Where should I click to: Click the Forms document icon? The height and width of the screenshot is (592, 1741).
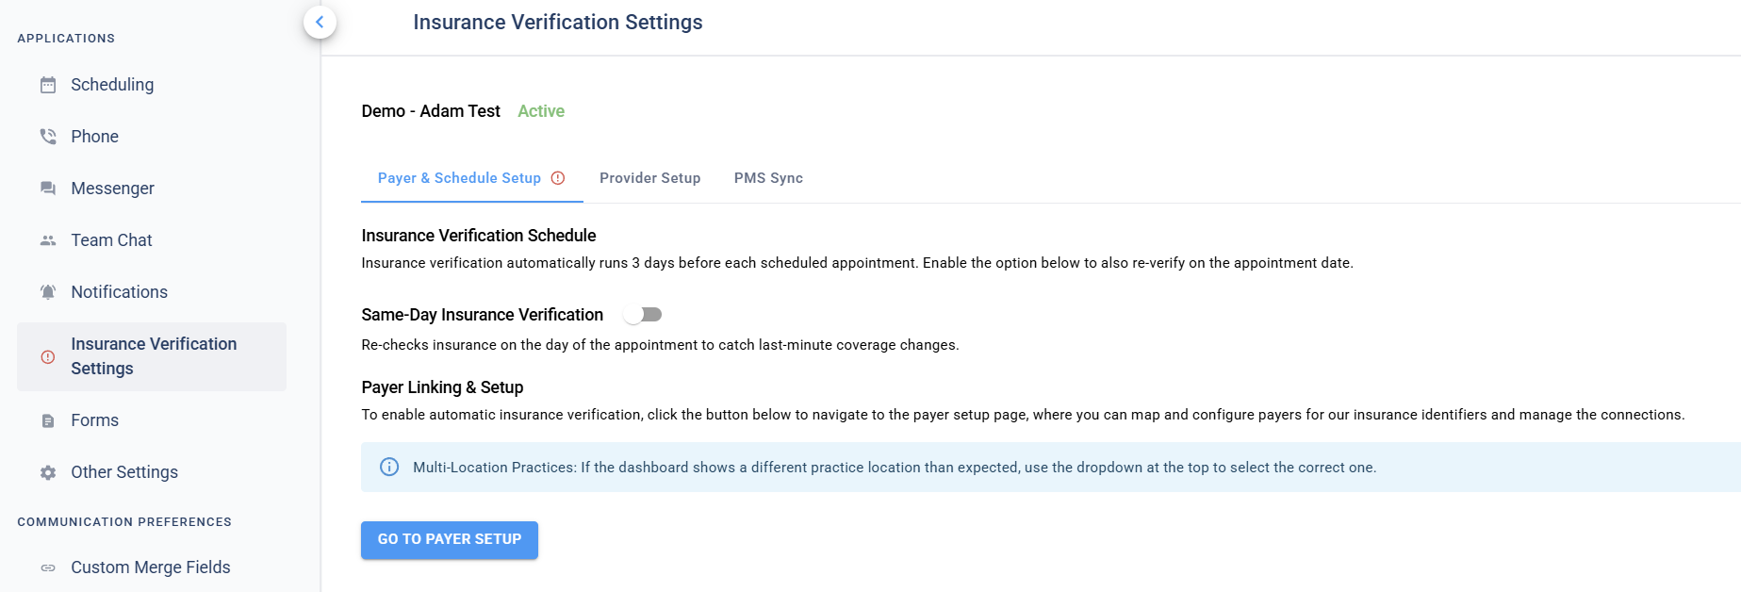tap(48, 420)
